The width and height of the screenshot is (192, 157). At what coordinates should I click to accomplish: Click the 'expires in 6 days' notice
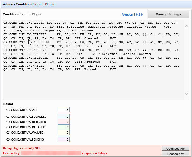(x=95, y=153)
